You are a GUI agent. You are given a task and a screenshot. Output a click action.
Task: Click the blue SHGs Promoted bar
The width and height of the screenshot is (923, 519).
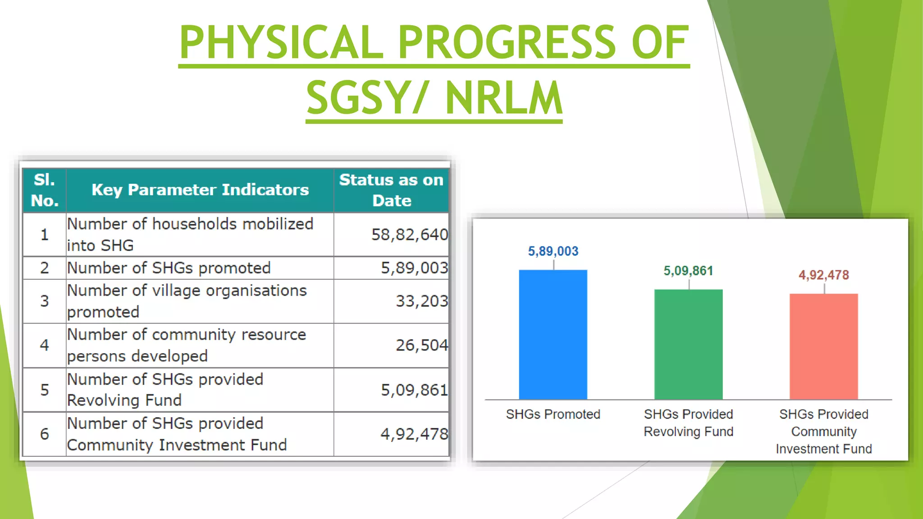[553, 334]
